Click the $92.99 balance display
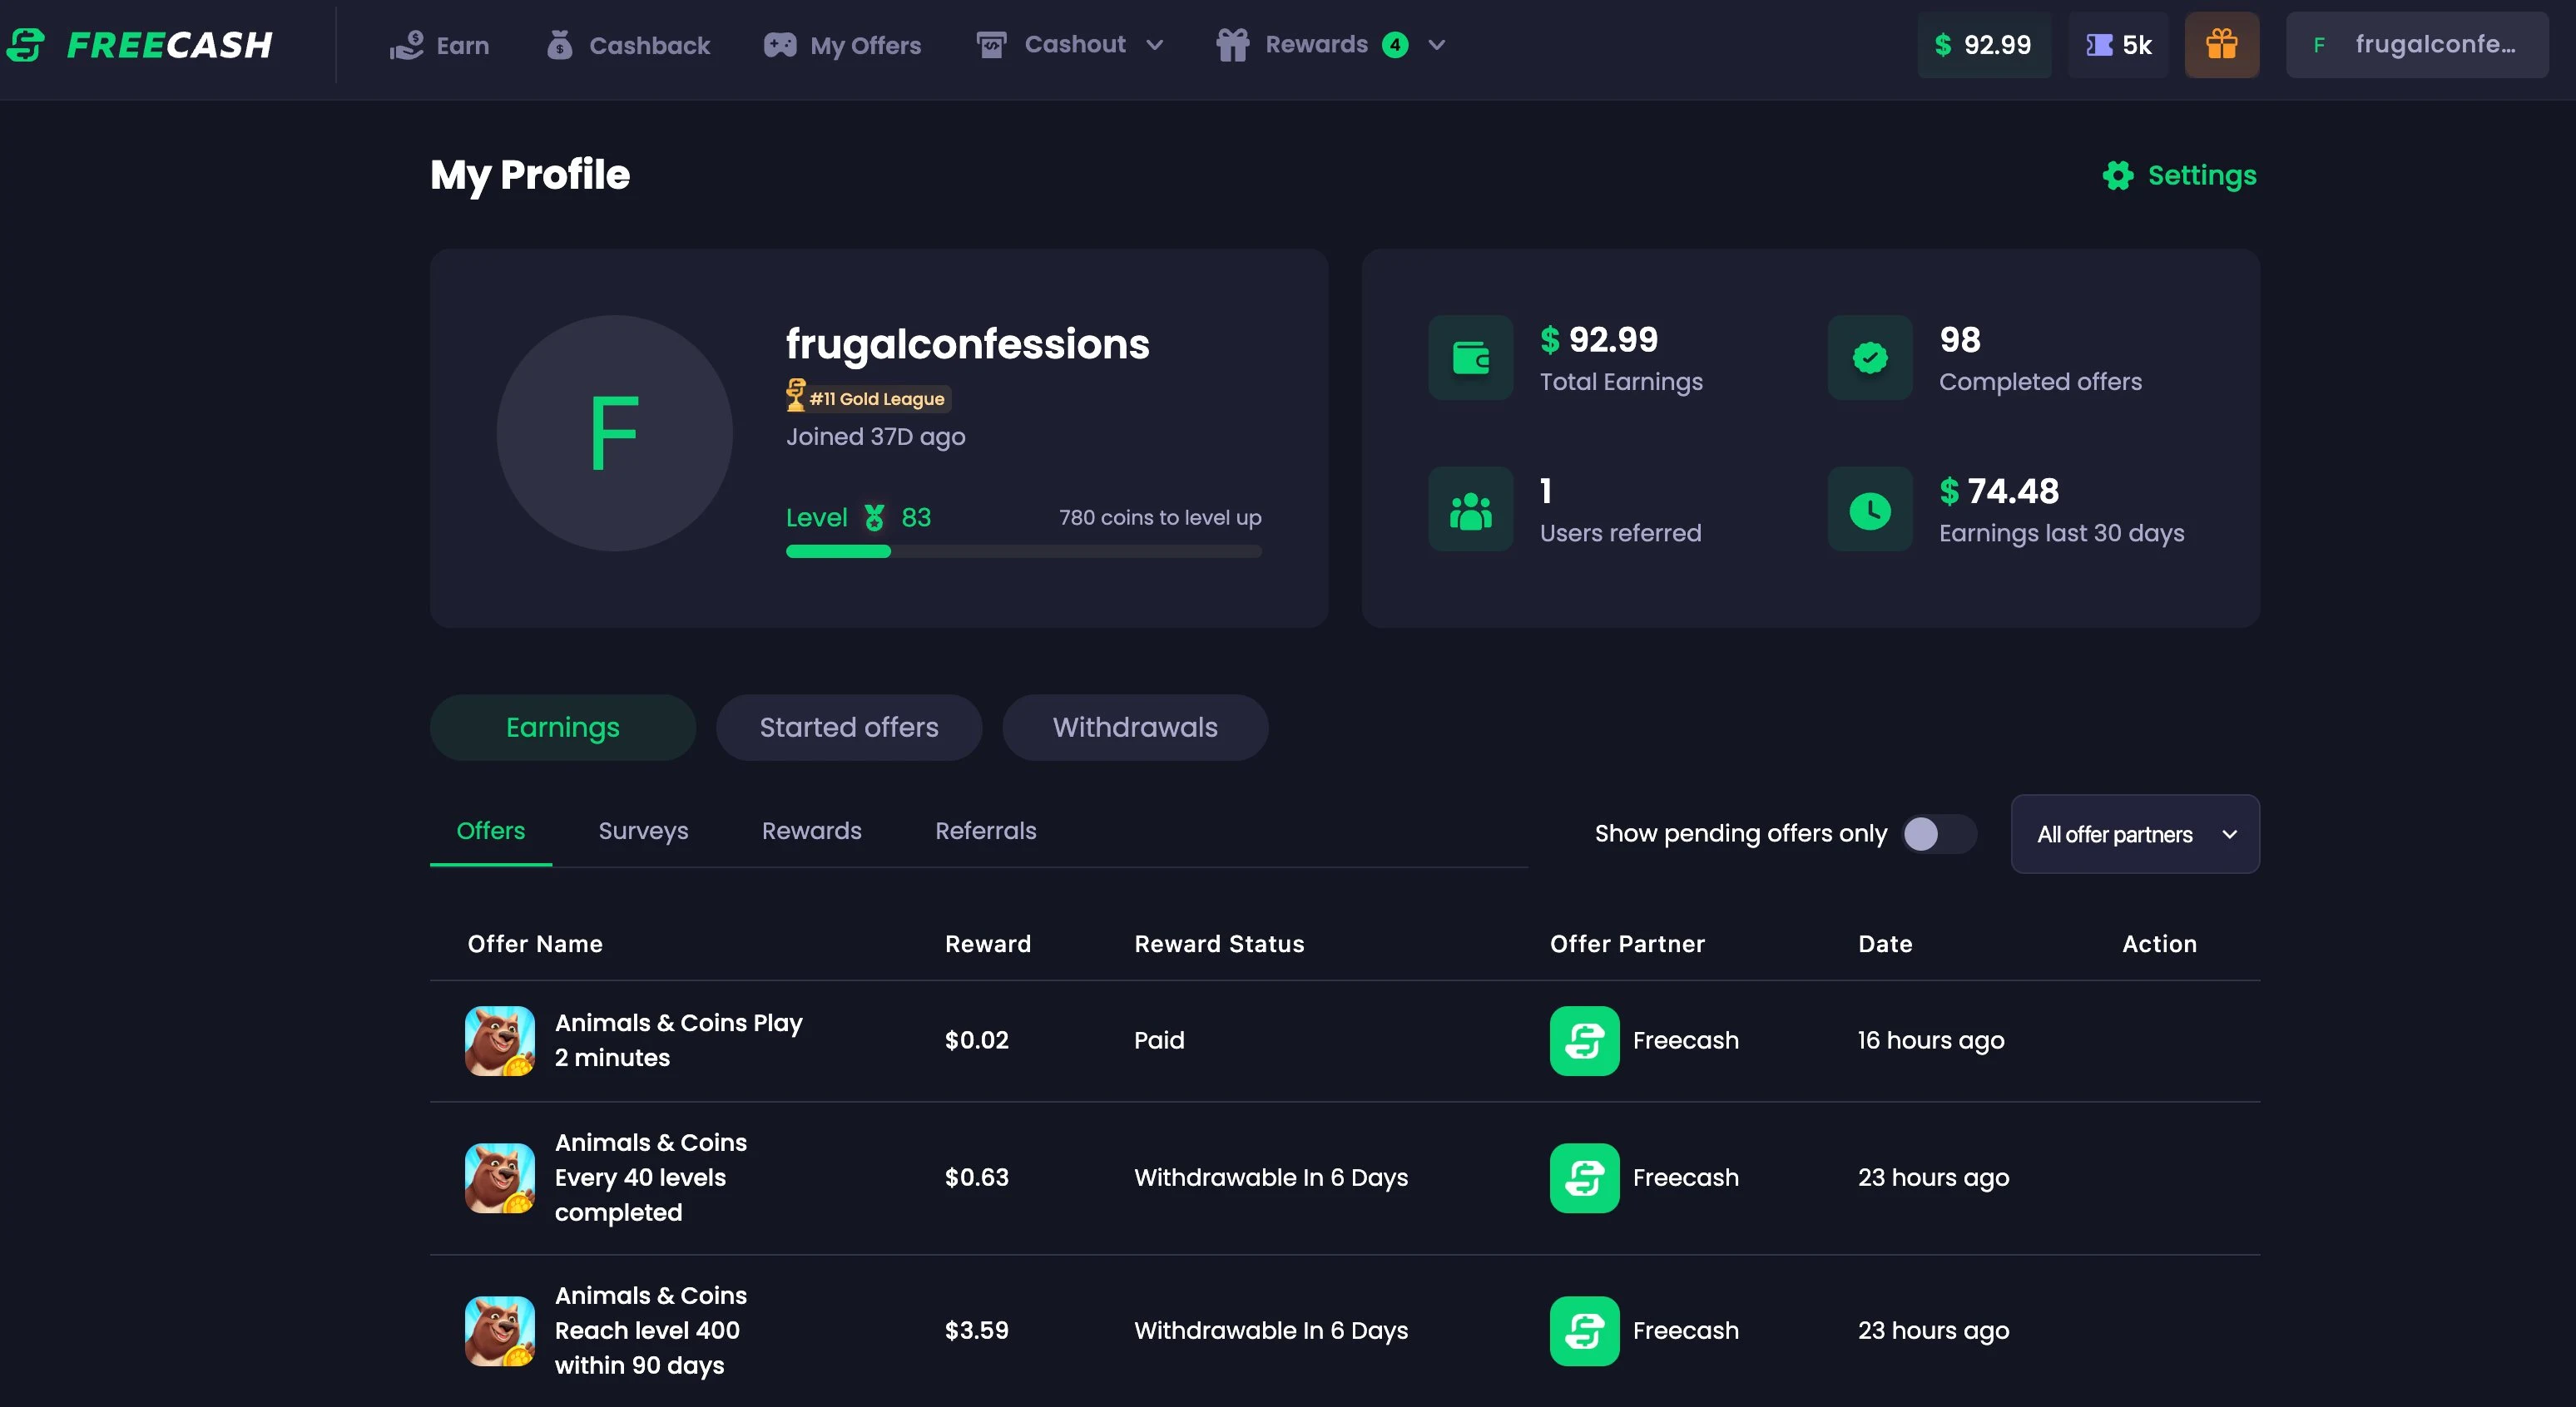 1983,45
